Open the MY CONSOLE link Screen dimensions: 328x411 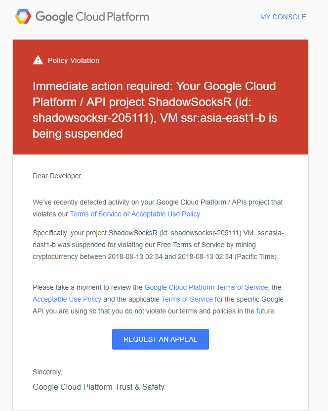click(283, 17)
